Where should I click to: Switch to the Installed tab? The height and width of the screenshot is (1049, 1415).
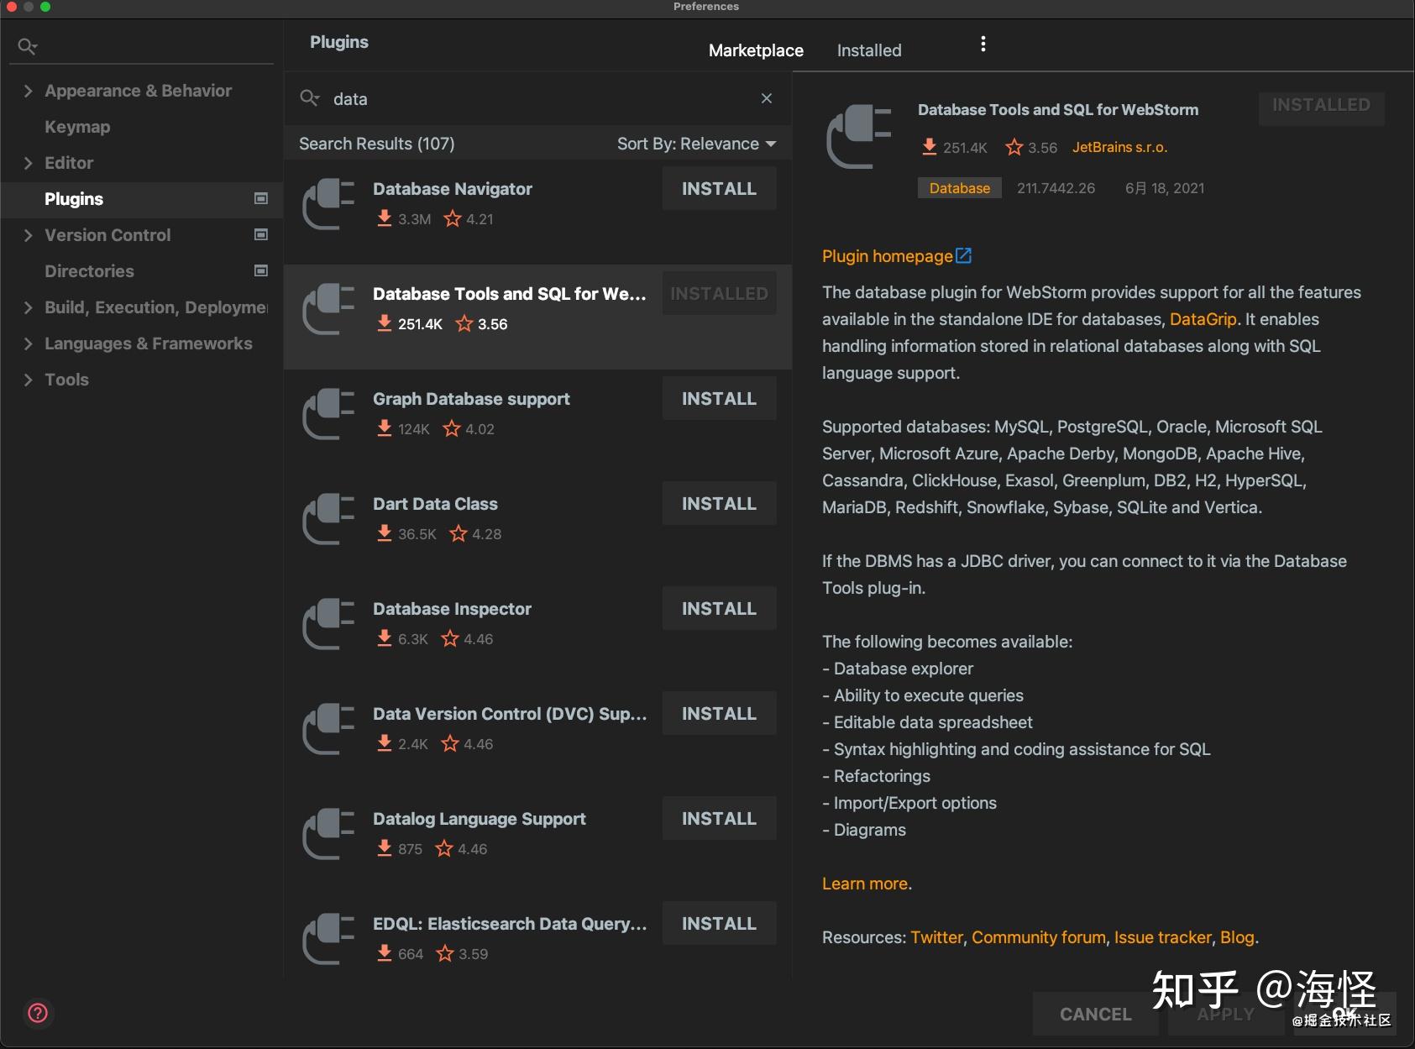point(869,50)
